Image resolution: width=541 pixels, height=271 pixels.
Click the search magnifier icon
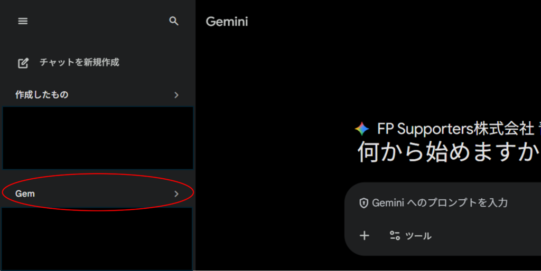174,21
